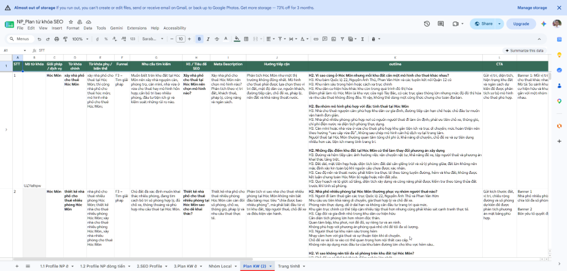Image resolution: width=567 pixels, height=271 pixels.
Task: Open the fill color picker
Action: (237, 39)
